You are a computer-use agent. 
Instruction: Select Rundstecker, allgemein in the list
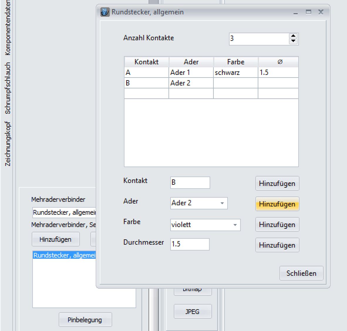click(64, 255)
